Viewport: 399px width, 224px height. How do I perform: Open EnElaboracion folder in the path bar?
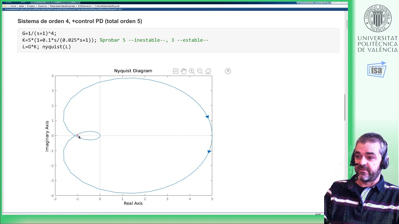[x=85, y=6]
